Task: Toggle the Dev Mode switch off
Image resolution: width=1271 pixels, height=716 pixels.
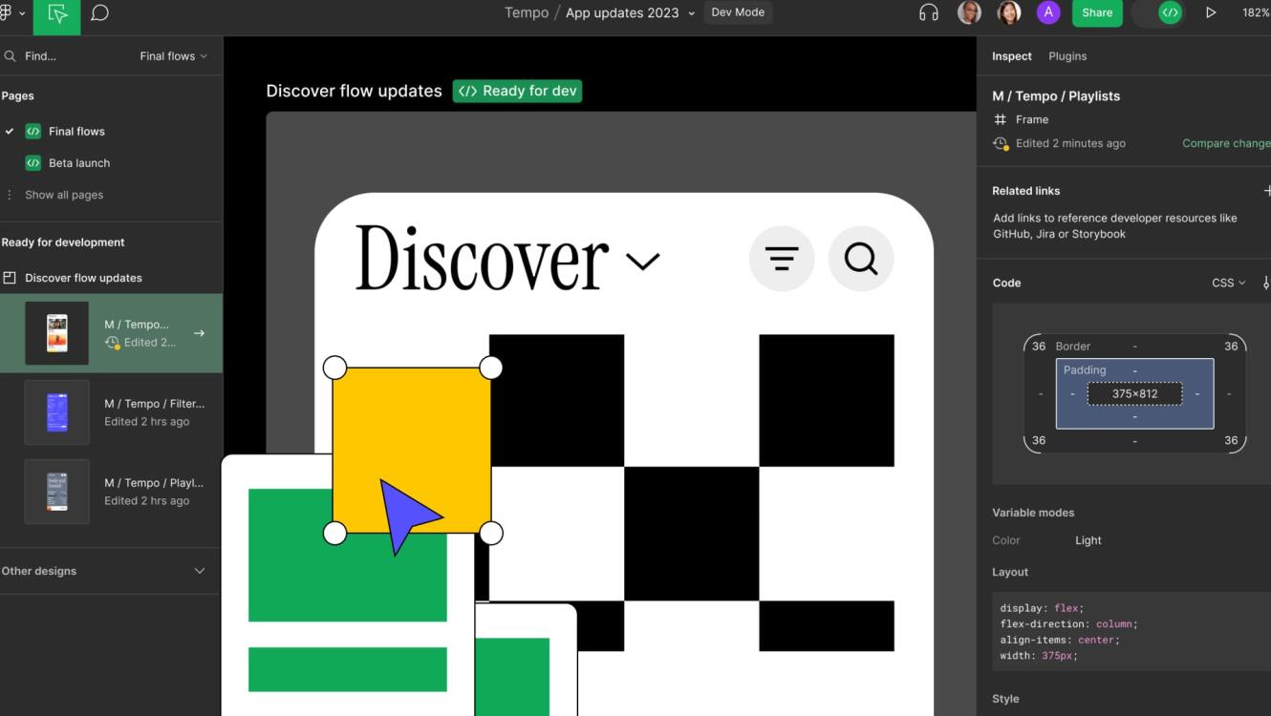Action: (x=1159, y=12)
